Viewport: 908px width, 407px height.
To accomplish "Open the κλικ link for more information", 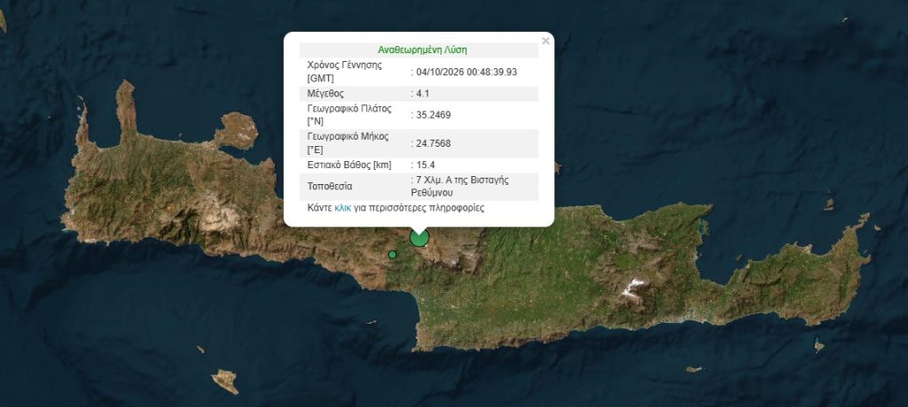I will [343, 208].
